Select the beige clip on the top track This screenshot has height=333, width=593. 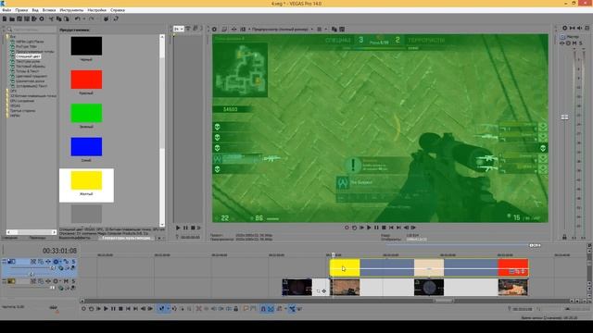point(429,267)
